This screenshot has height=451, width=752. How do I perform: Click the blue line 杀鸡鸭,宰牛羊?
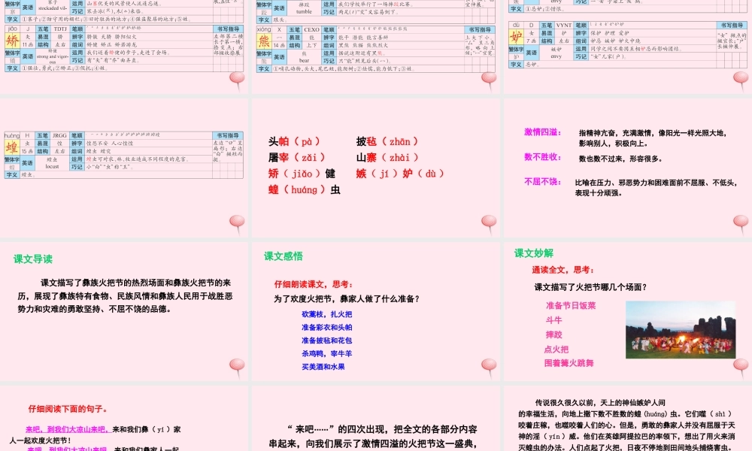click(x=326, y=354)
